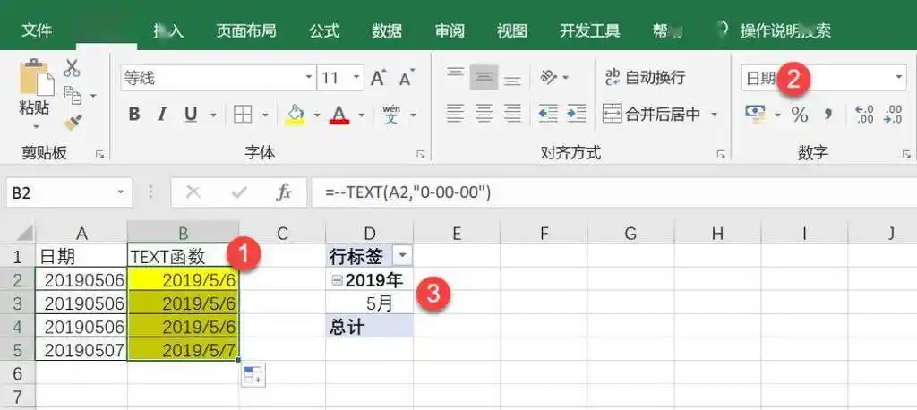Viewport: 917px width, 410px height.
Task: Open alignment group dialog launcher
Action: coord(721,154)
